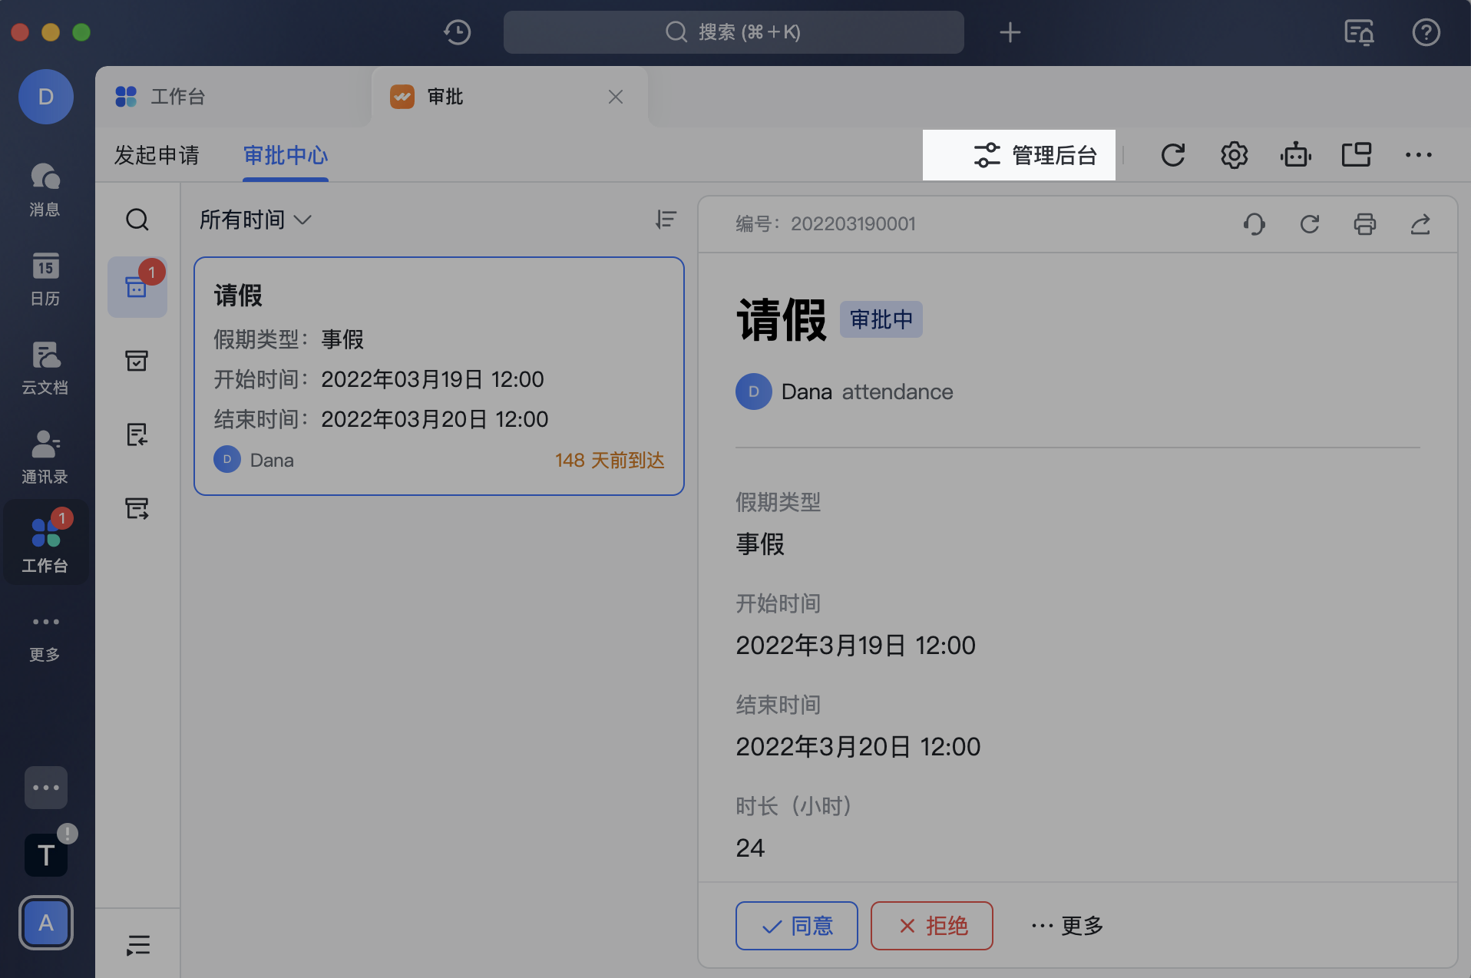
Task: Open More (更多) in sidebar
Action: click(x=45, y=637)
